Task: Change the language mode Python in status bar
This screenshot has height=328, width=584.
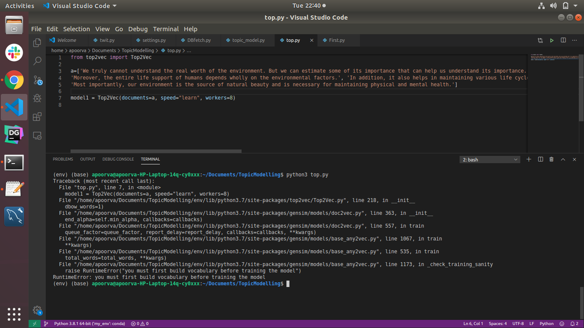Action: pos(546,324)
